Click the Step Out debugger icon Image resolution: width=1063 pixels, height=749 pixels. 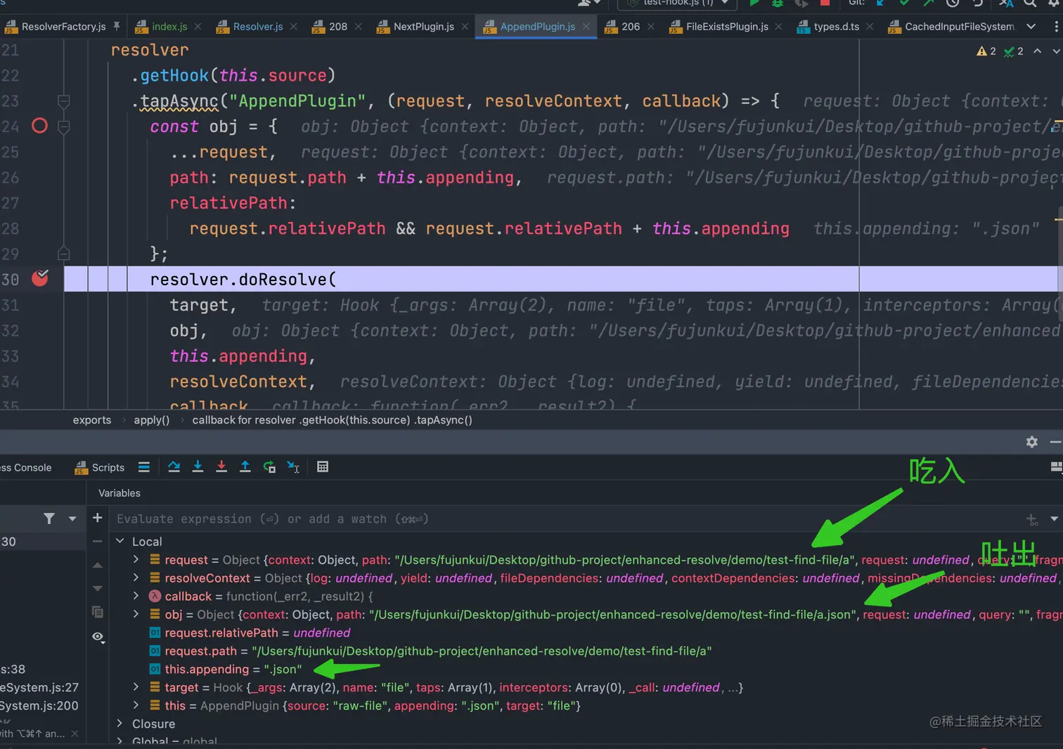[x=245, y=467]
